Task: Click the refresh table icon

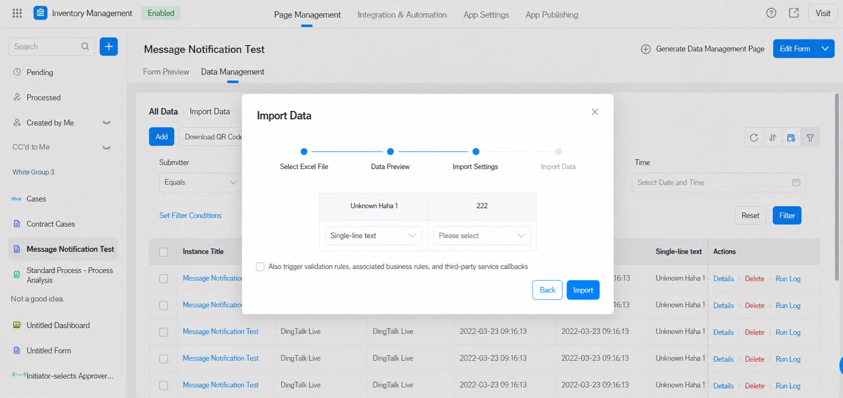Action: click(x=754, y=138)
